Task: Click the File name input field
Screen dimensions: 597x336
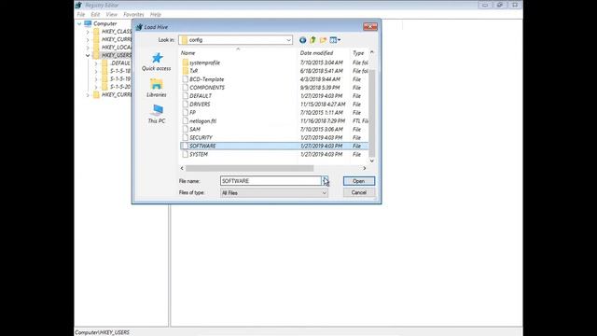Action: (x=271, y=181)
